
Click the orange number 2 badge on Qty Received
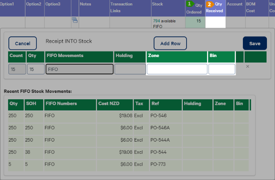210,4
